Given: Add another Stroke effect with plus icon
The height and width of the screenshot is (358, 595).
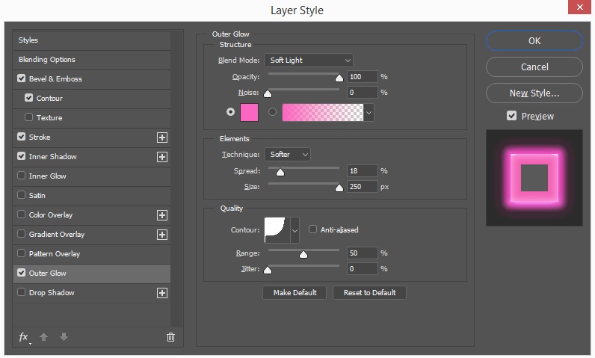Looking at the screenshot, I should coord(161,138).
